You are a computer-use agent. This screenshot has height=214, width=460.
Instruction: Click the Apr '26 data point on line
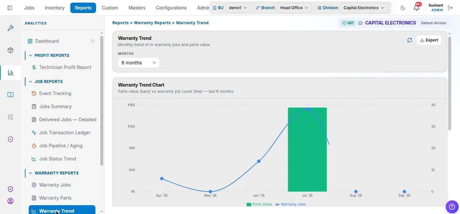point(162,178)
